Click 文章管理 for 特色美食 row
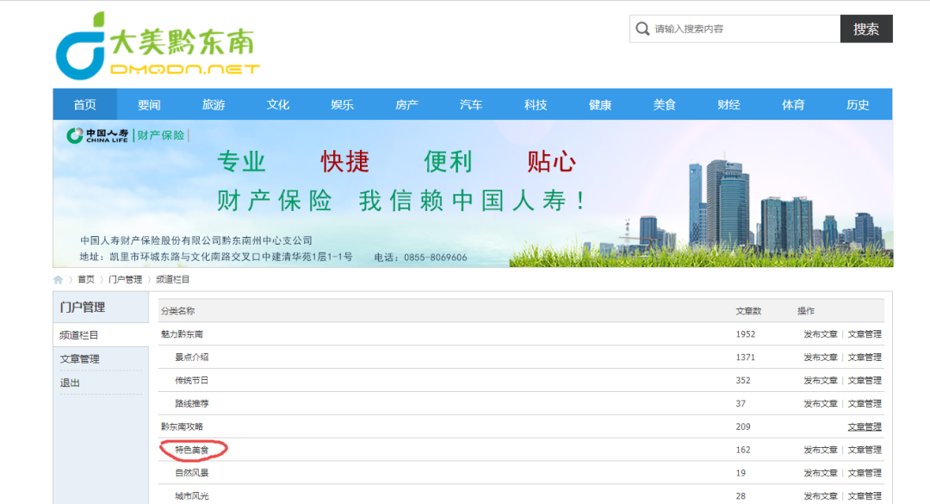930x504 pixels. pos(865,450)
